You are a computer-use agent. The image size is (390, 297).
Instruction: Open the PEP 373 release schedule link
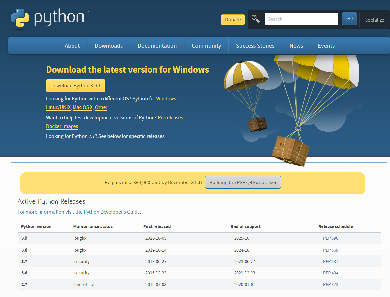[331, 285]
